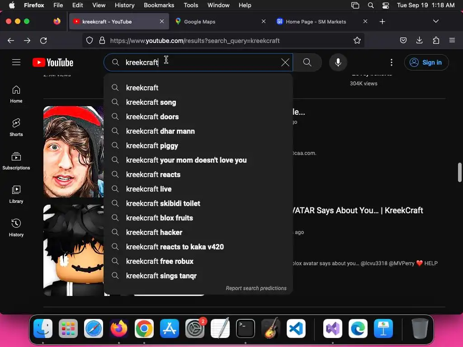The image size is (463, 347).
Task: Open the YouTube hamburger guide menu
Action: click(x=16, y=62)
